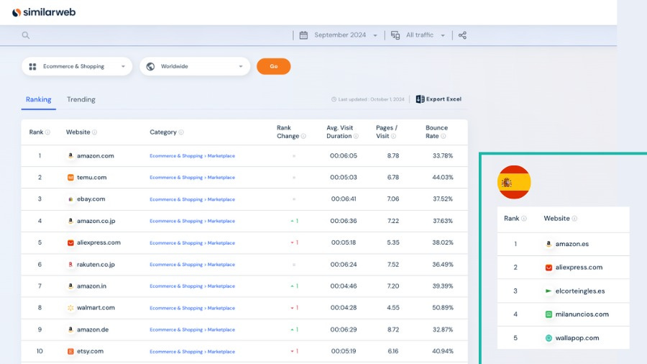This screenshot has width=647, height=364.
Task: Click the bounce rate value 33.78%
Action: pos(443,156)
